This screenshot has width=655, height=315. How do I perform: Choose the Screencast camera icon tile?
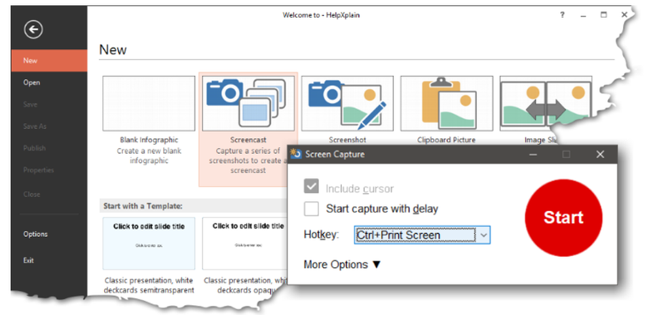[248, 103]
